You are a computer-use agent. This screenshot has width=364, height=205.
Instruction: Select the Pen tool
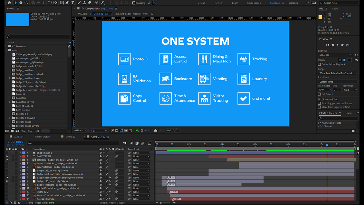(x=67, y=3)
